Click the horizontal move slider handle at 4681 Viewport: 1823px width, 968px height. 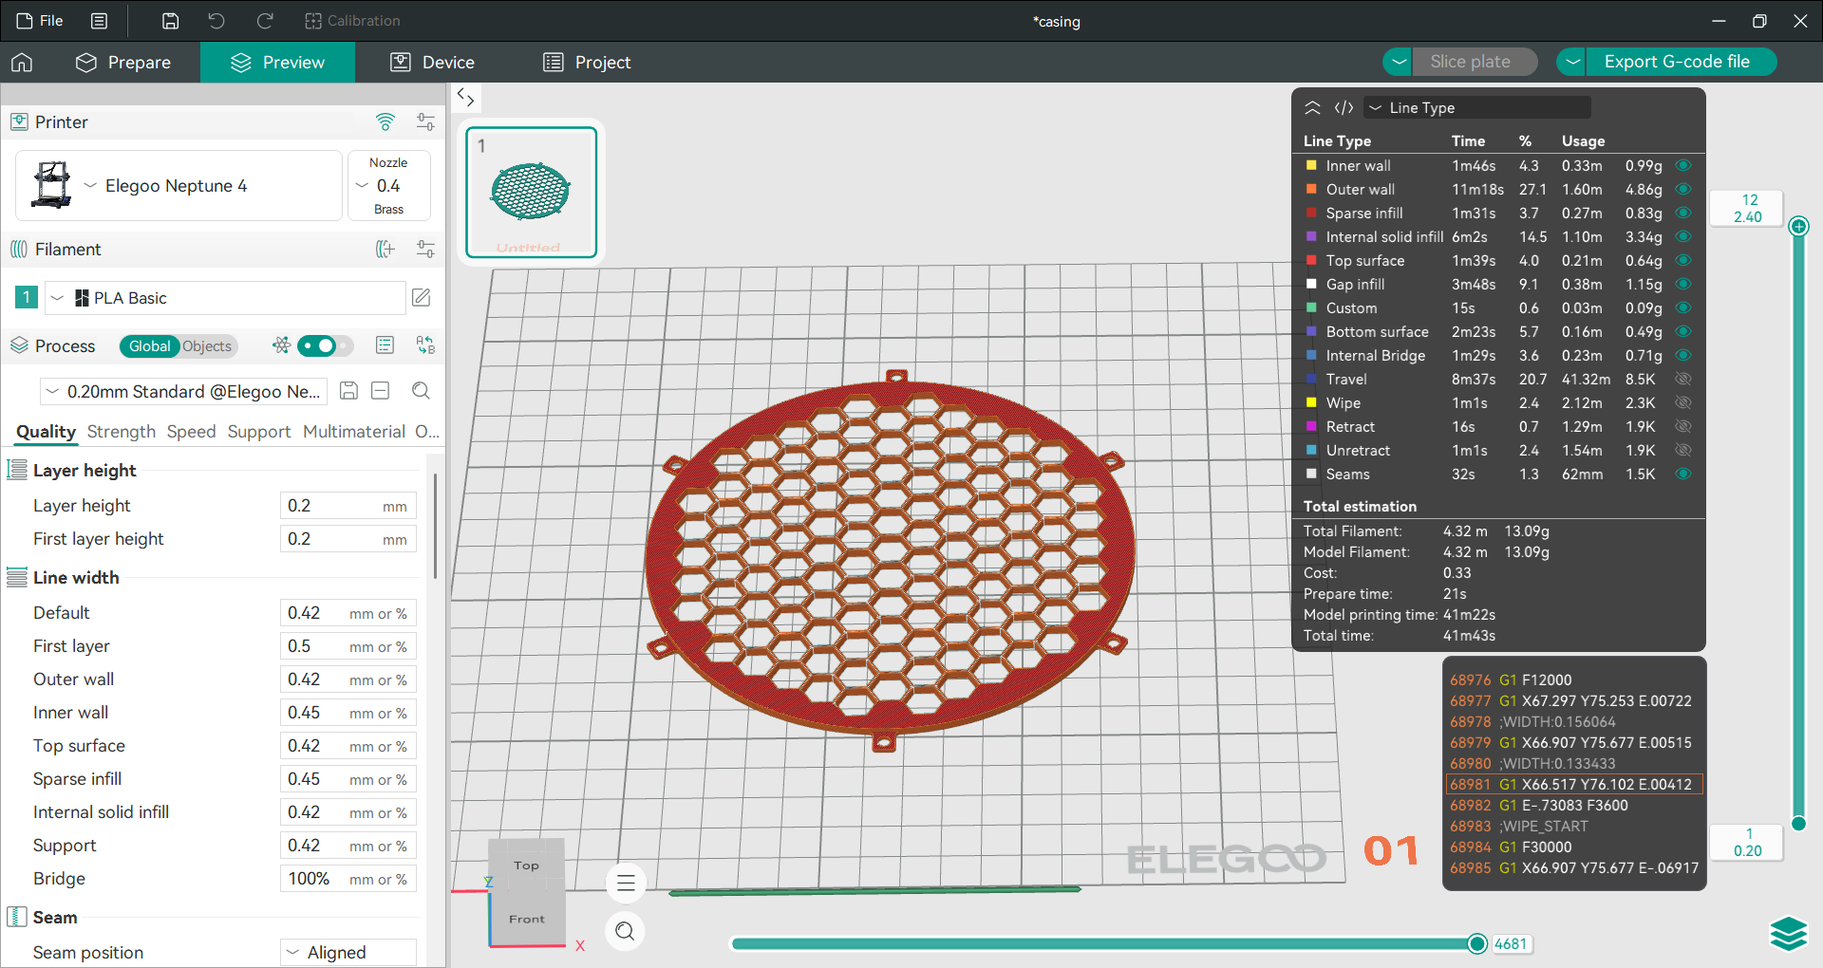click(x=1476, y=943)
